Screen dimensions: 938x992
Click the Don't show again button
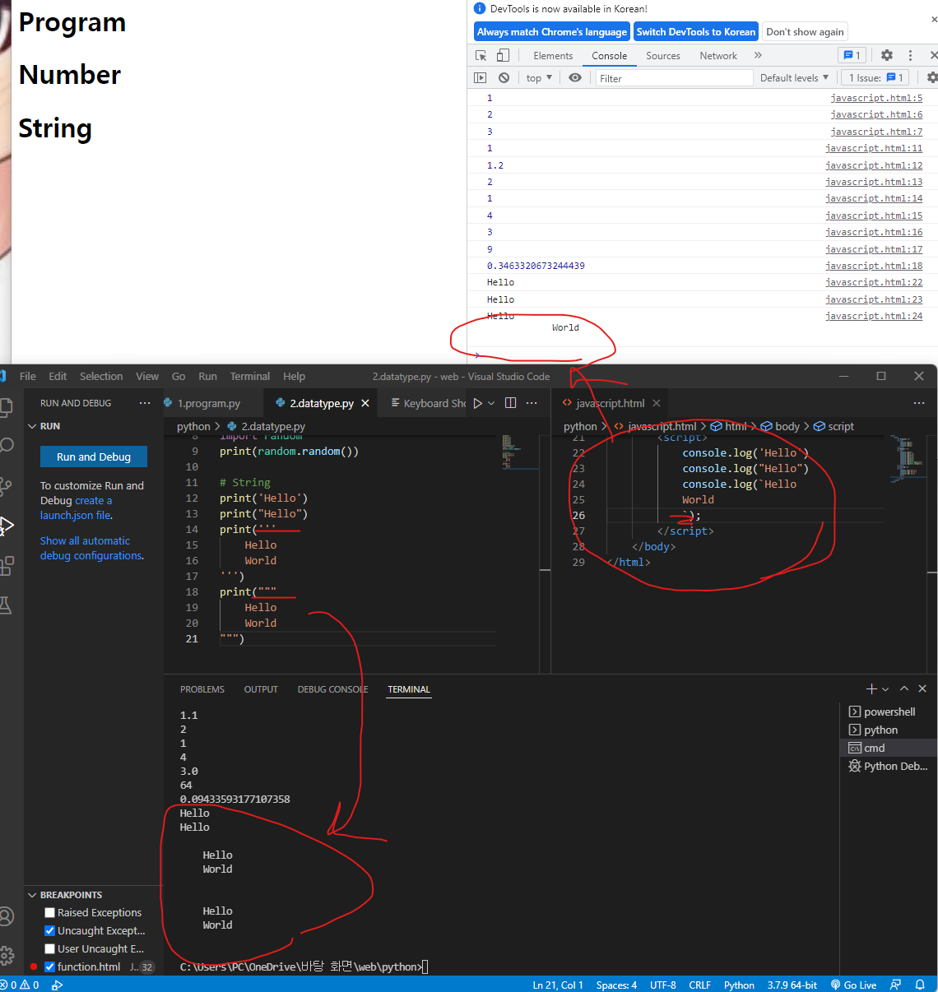click(x=805, y=32)
